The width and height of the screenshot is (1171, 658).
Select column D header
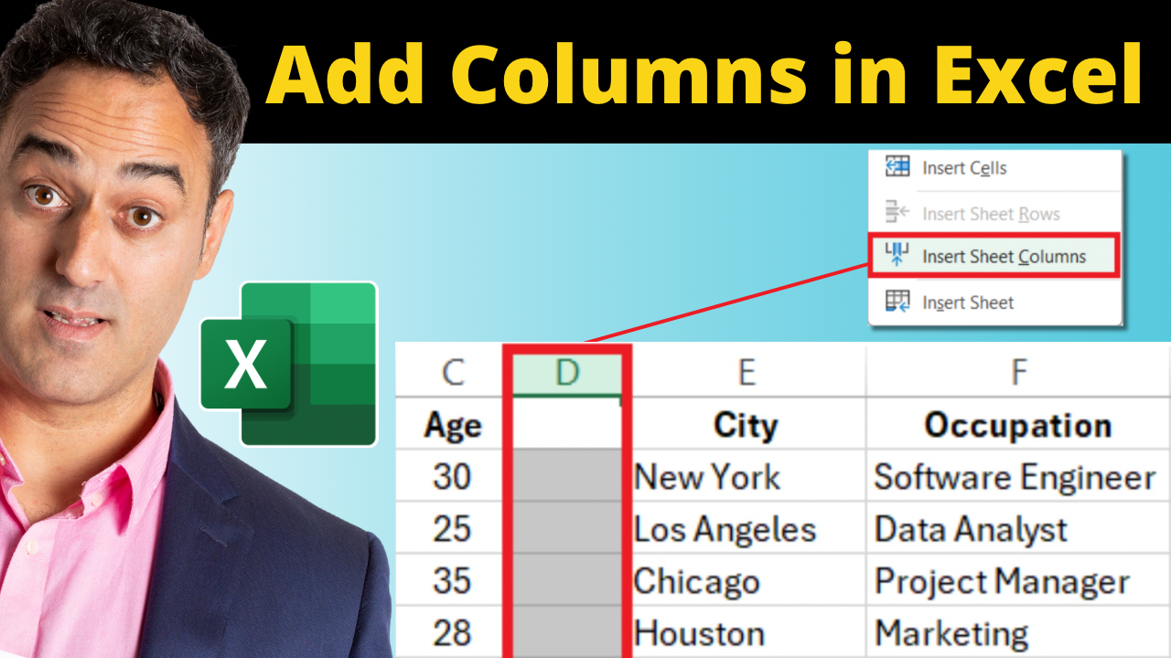coord(568,372)
